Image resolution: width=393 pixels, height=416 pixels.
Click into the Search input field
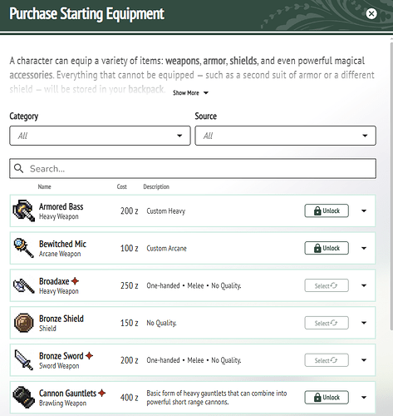(193, 168)
